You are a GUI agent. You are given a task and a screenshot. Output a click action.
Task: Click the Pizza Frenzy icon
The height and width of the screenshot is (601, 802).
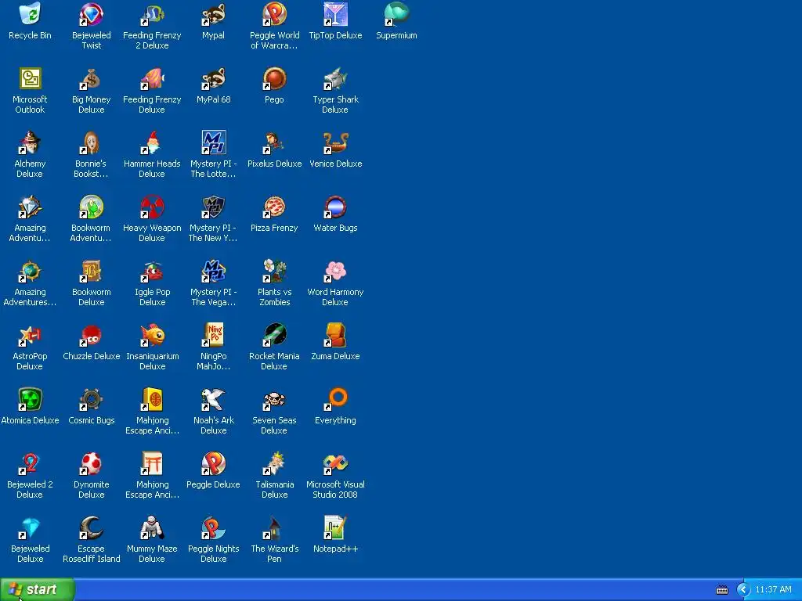point(274,207)
